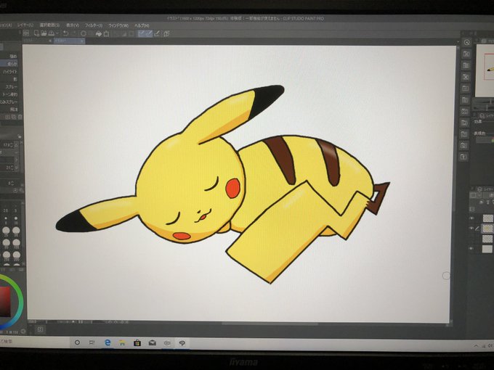
Task: Toggle the highlighted Snap to Ruler toolbar icon
Action: [x=142, y=33]
